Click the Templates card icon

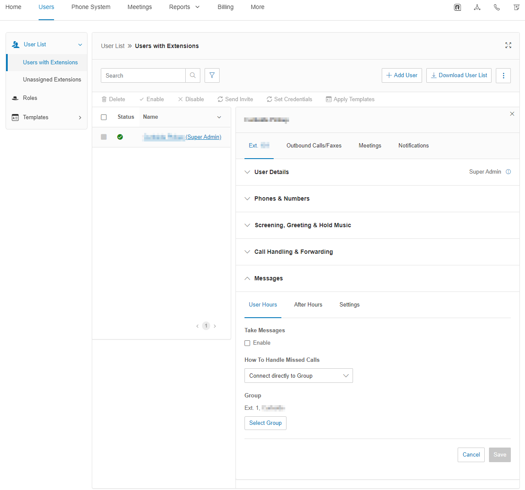tap(15, 117)
